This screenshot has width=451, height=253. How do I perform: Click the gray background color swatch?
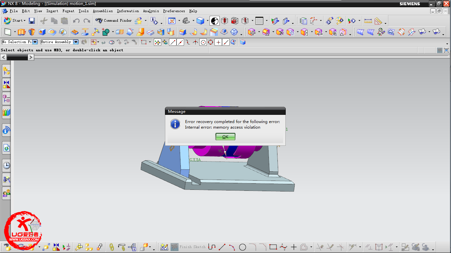(259, 21)
